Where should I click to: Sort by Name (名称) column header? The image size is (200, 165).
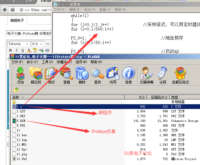click(67, 97)
